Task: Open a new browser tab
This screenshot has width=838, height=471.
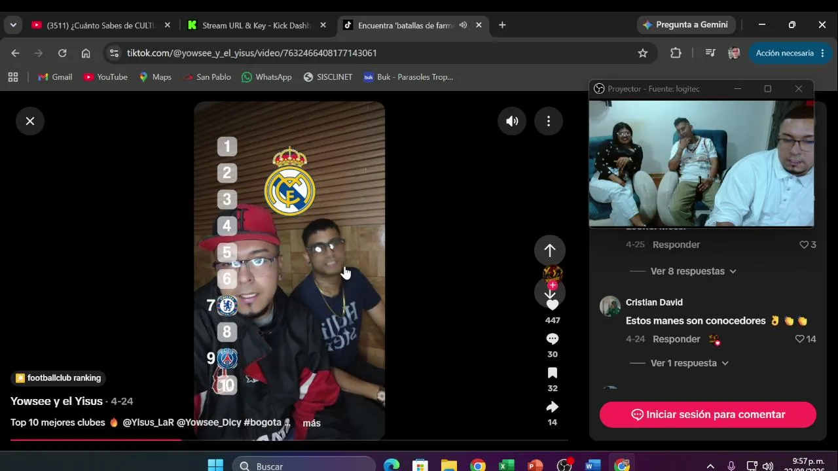Action: tap(502, 26)
